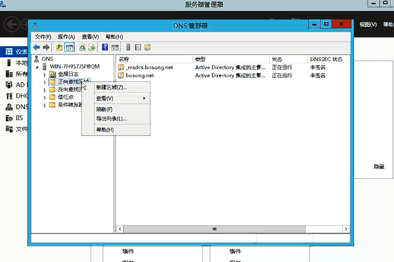Viewport: 394px width, 262px height.
Task: Click the new server toolbar icon
Action: pos(128,47)
